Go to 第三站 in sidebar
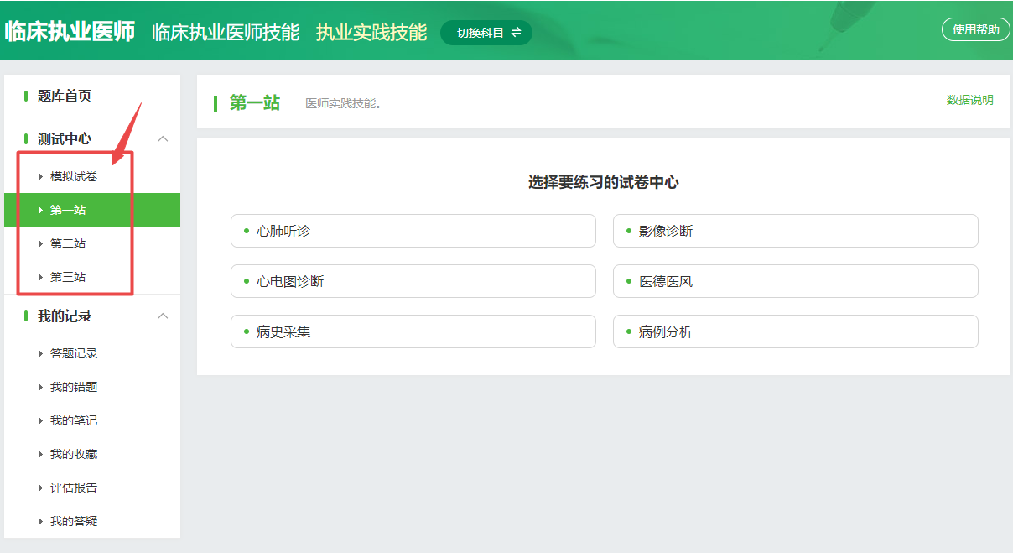Image resolution: width=1013 pixels, height=553 pixels. coord(68,277)
